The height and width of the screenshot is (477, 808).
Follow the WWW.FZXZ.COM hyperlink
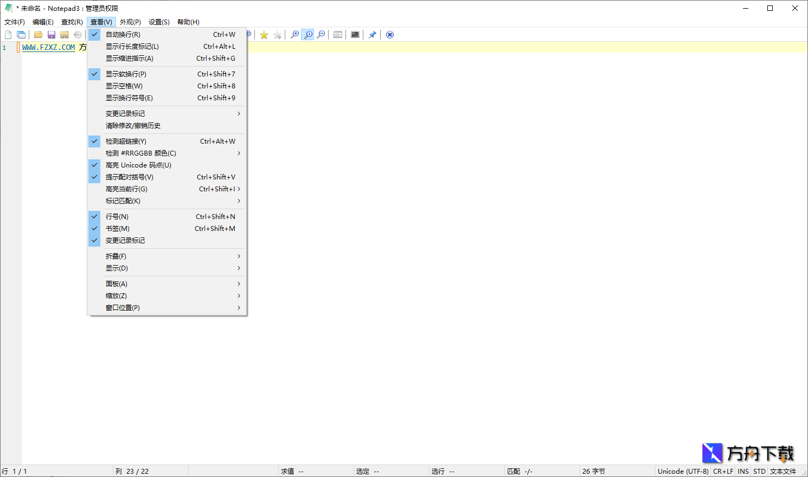coord(48,47)
